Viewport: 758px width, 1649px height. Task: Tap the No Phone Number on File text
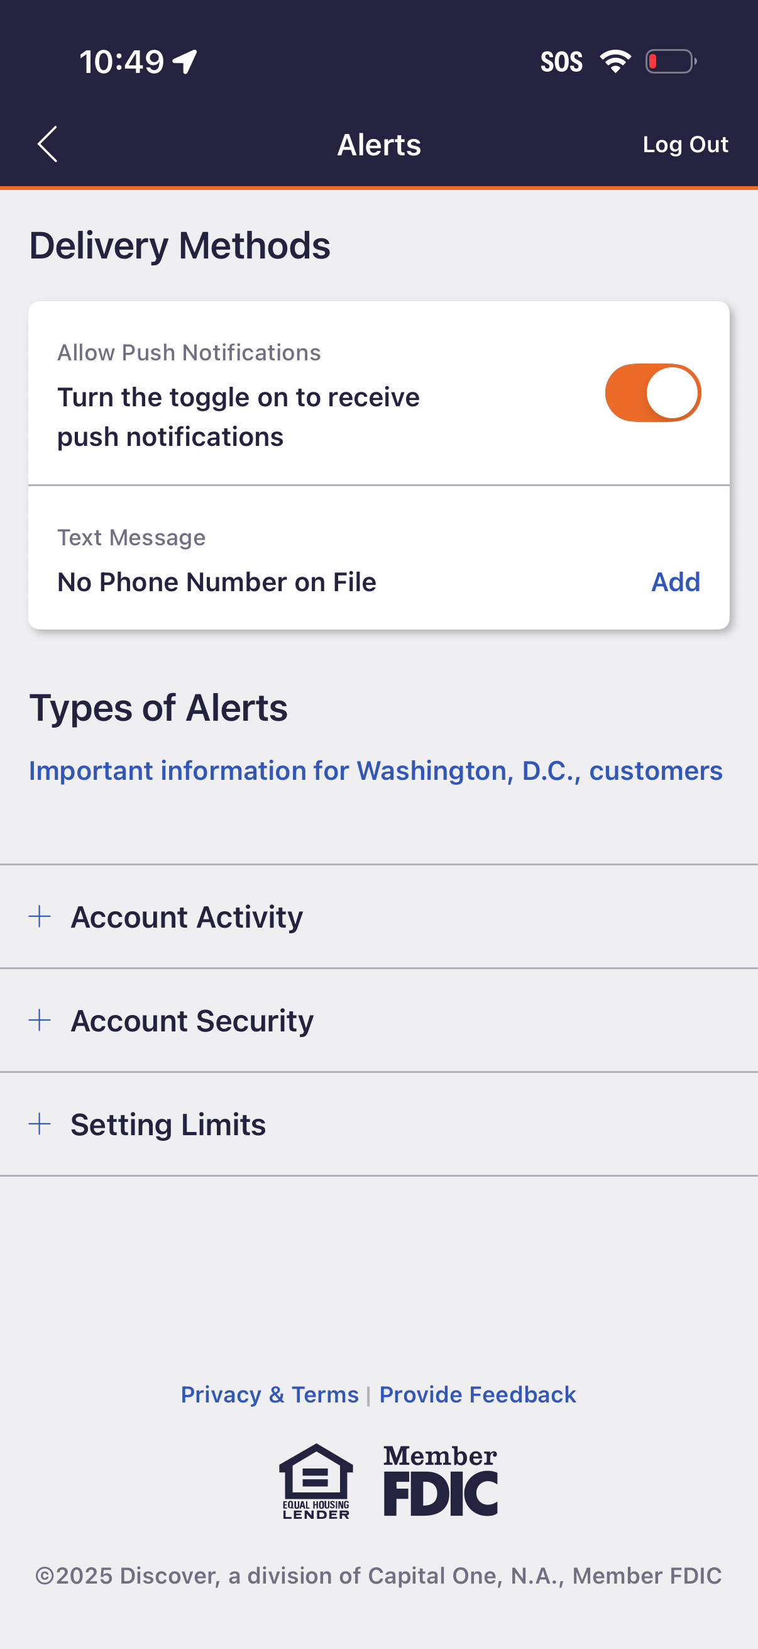tap(217, 582)
